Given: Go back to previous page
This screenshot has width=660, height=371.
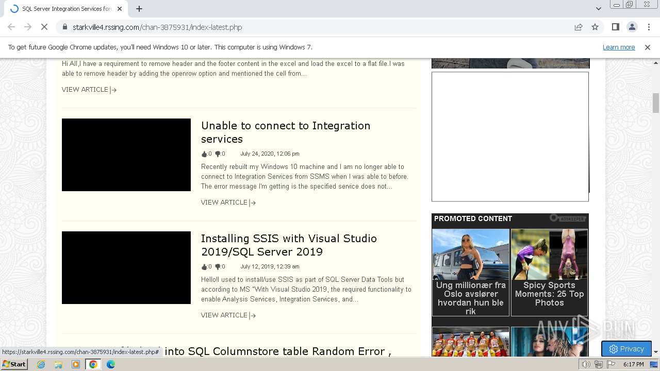Looking at the screenshot, I should 11,27.
